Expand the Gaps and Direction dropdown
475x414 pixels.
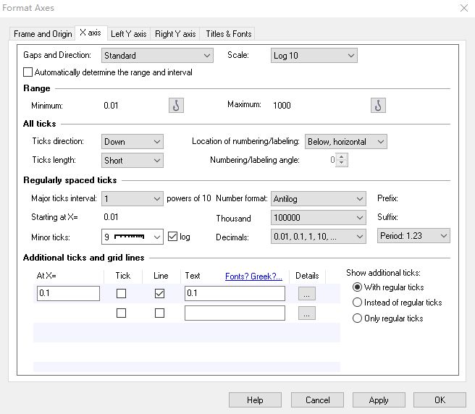(157, 56)
